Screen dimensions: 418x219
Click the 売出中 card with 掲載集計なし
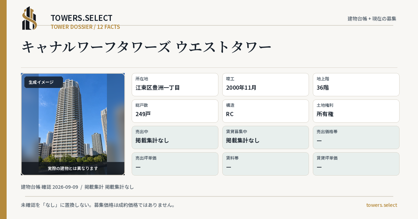pyautogui.click(x=175, y=137)
